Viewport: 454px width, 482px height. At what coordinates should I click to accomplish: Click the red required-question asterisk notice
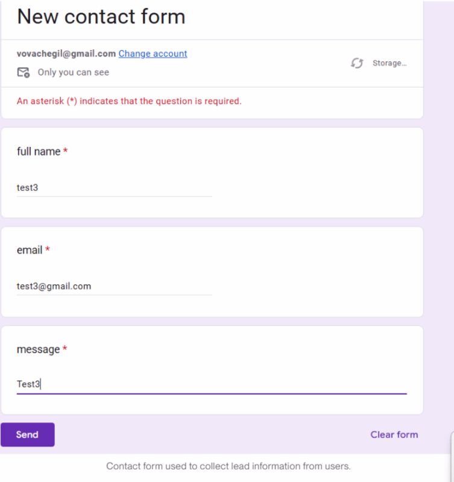129,101
